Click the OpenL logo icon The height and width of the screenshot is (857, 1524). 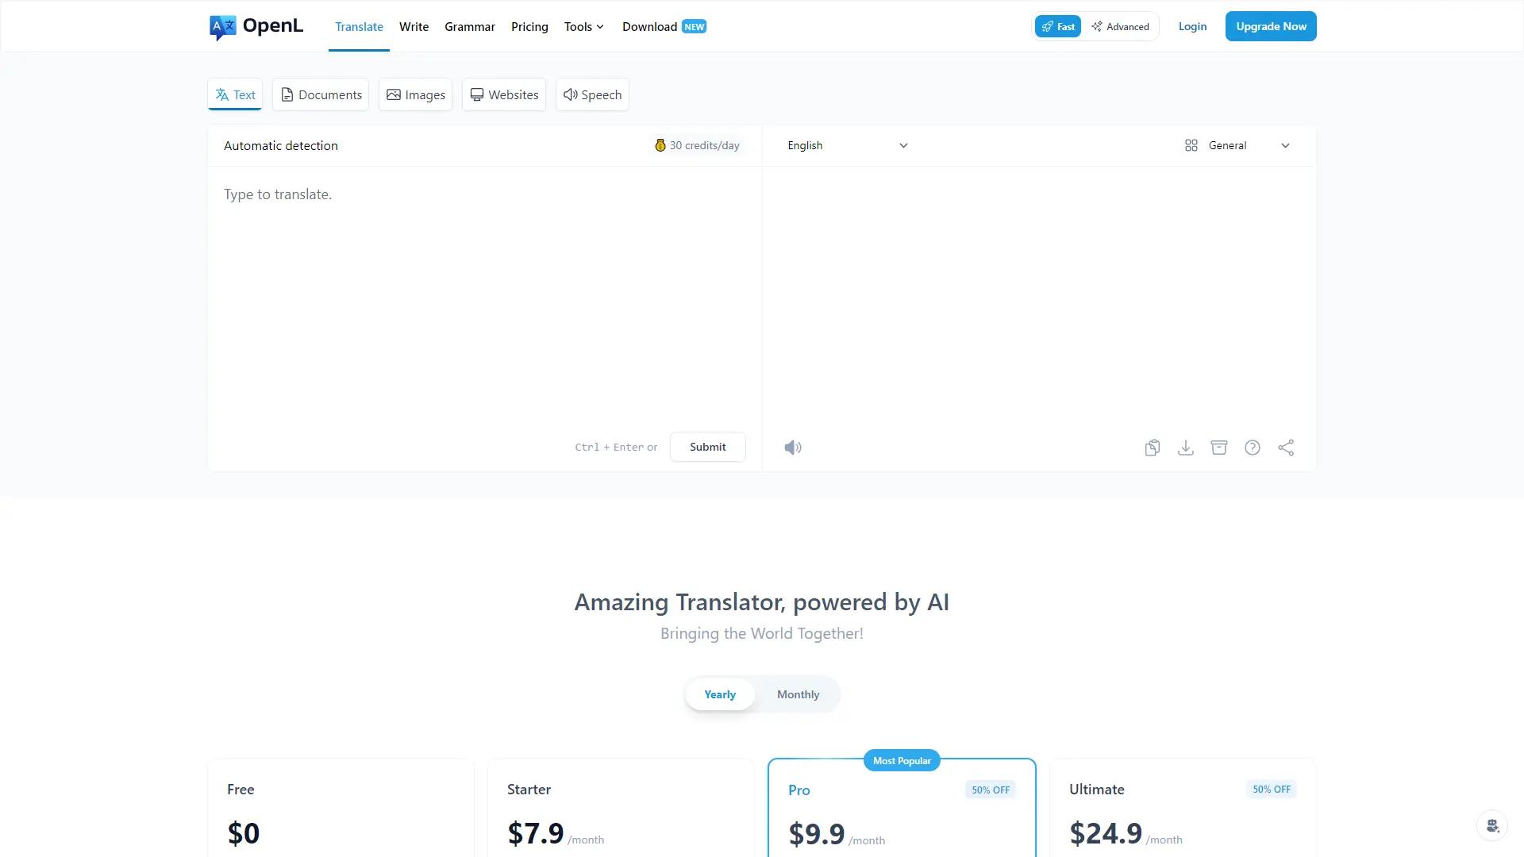pyautogui.click(x=222, y=27)
